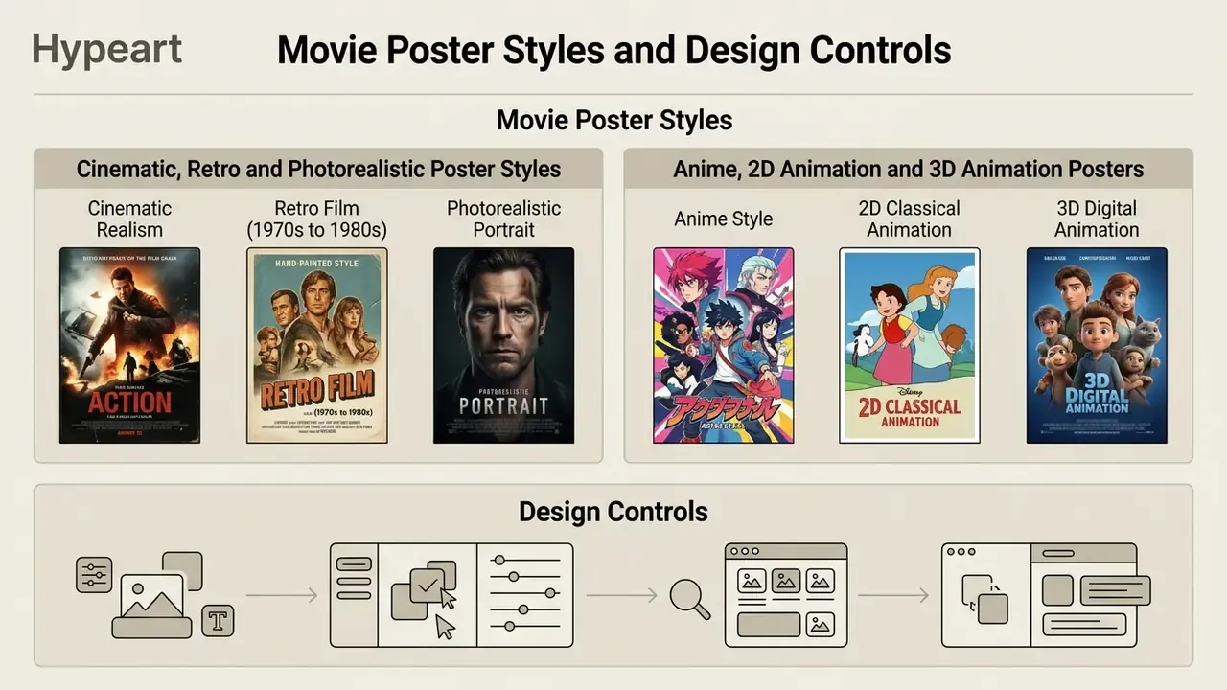
Task: Click the "Cinematic, Retro and Photorealistic Poster Styles" header
Action: click(x=318, y=170)
